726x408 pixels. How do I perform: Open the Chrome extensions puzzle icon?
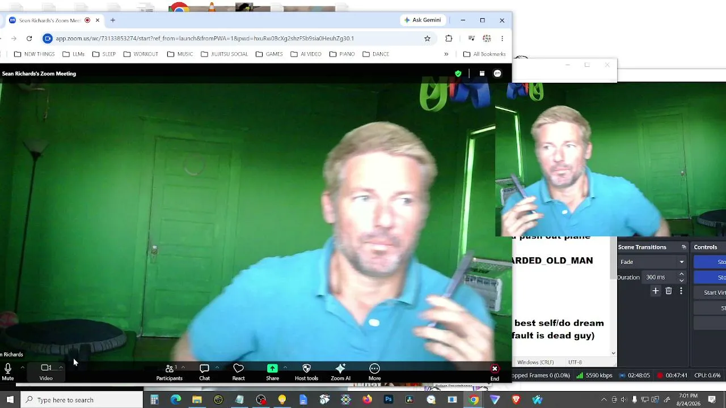[x=449, y=39]
